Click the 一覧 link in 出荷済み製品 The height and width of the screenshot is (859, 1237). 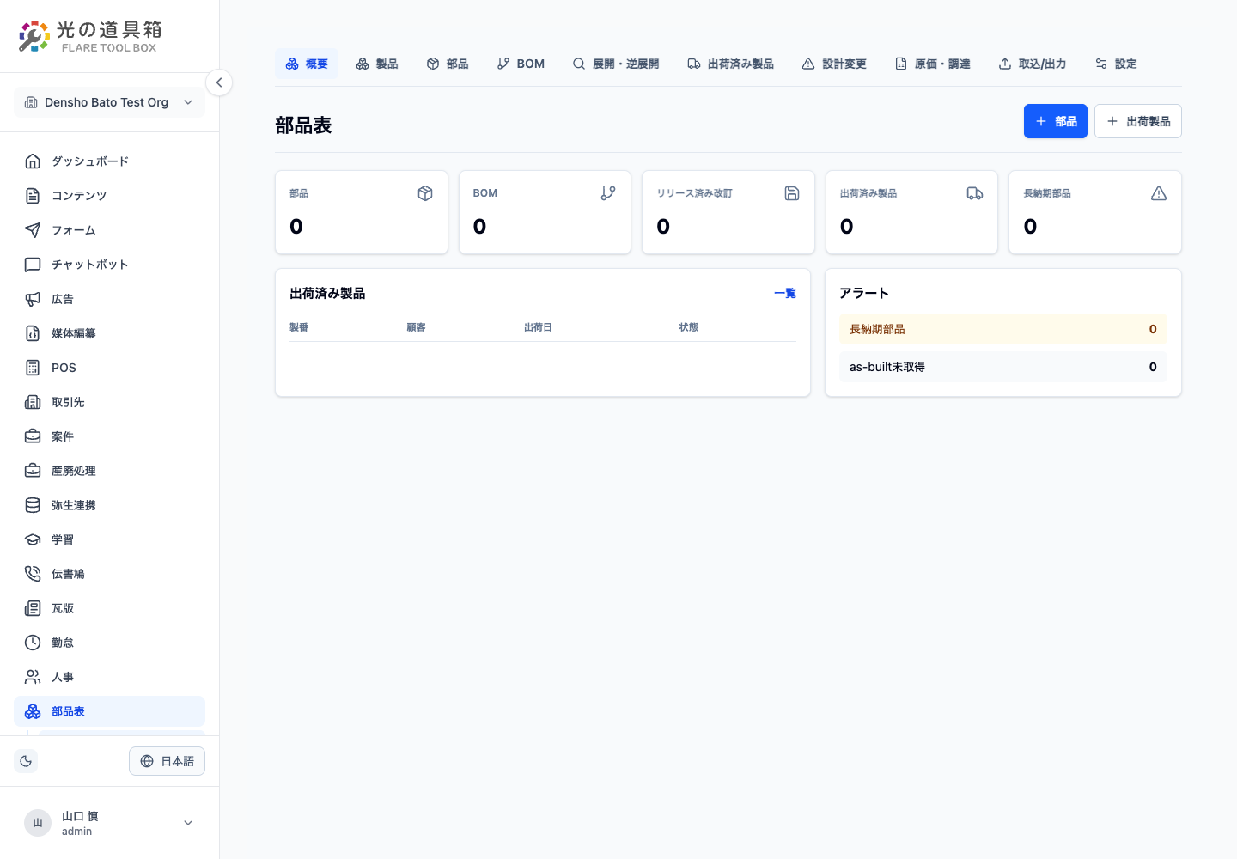785,293
